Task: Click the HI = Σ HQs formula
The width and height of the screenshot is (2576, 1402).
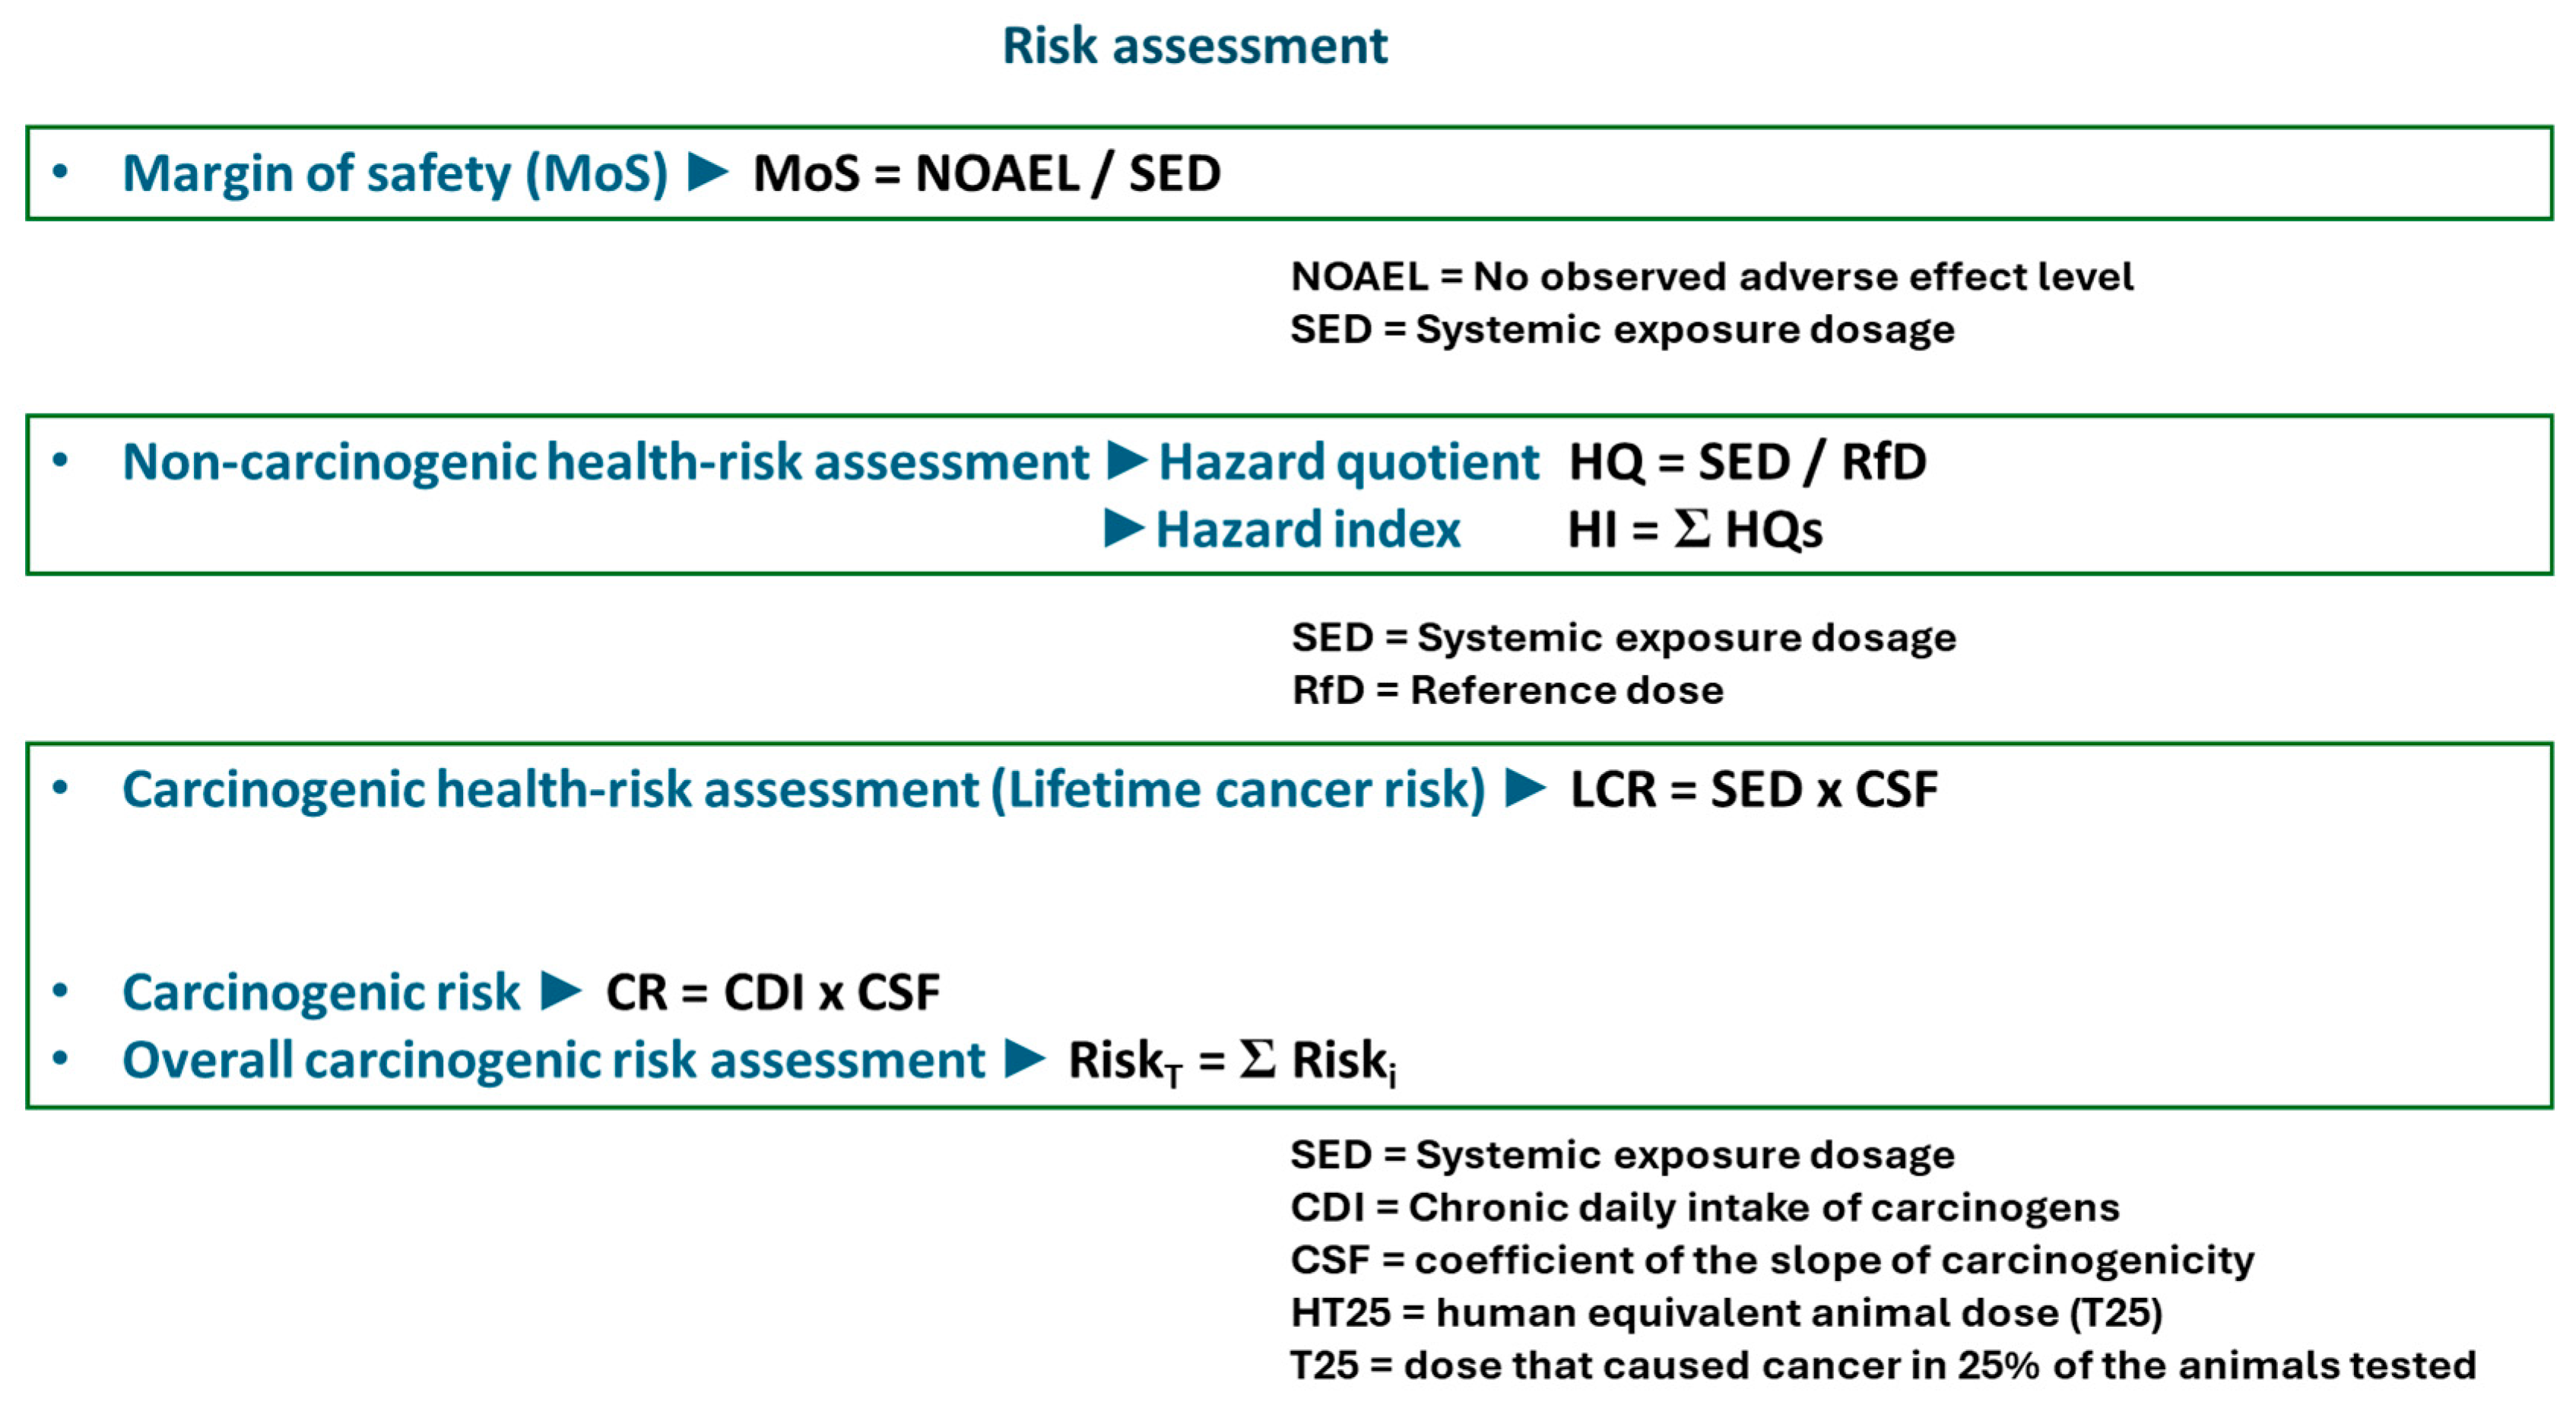Action: coord(1694,529)
